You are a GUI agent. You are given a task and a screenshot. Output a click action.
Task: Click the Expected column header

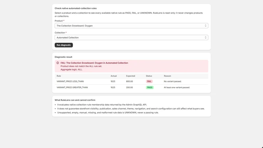pos(131,76)
